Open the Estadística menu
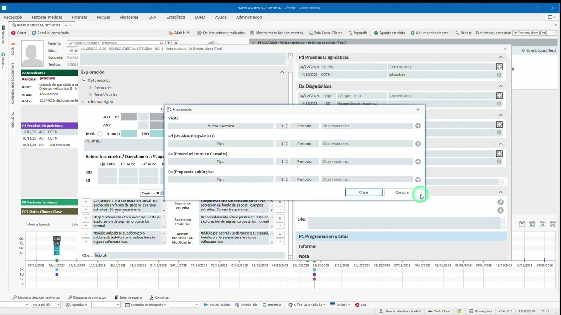Viewport: 561px width, 315px height. (x=176, y=17)
